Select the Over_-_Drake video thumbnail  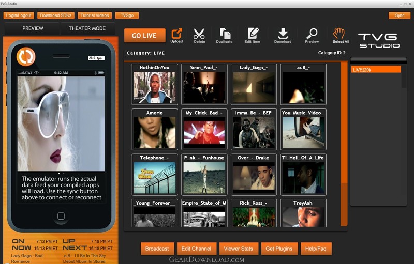[x=254, y=175]
